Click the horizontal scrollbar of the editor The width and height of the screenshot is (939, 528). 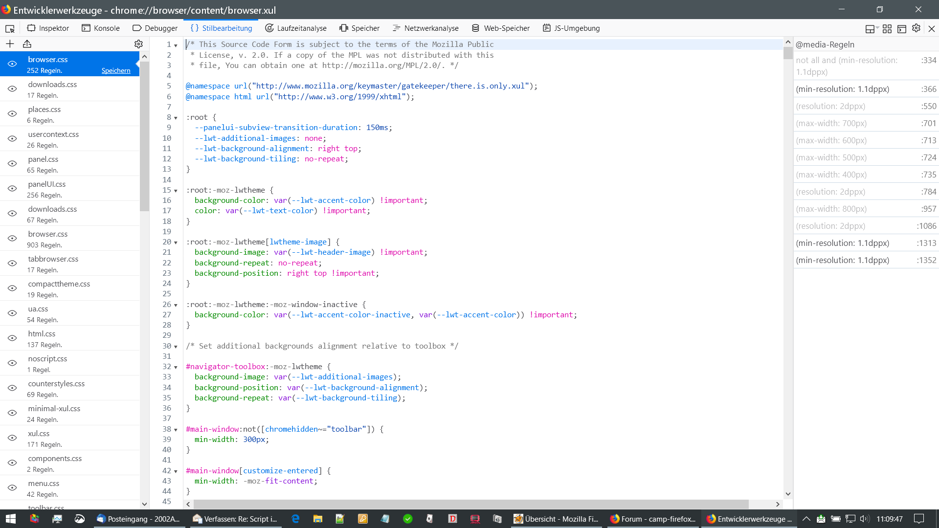tap(470, 504)
